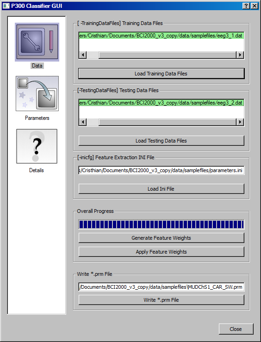Click the Overall Progress group label

pyautogui.click(x=95, y=211)
